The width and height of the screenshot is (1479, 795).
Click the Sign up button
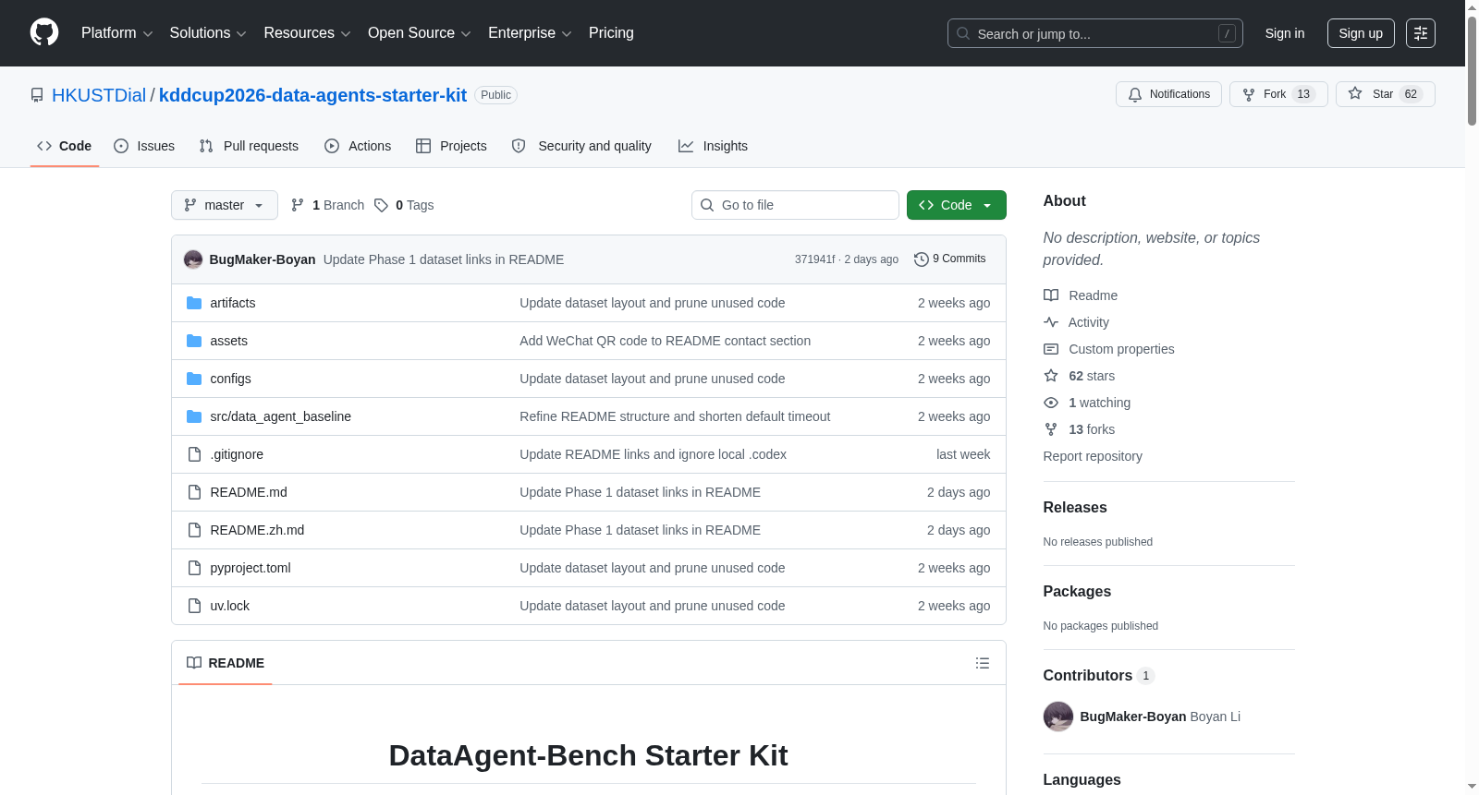pyautogui.click(x=1361, y=33)
